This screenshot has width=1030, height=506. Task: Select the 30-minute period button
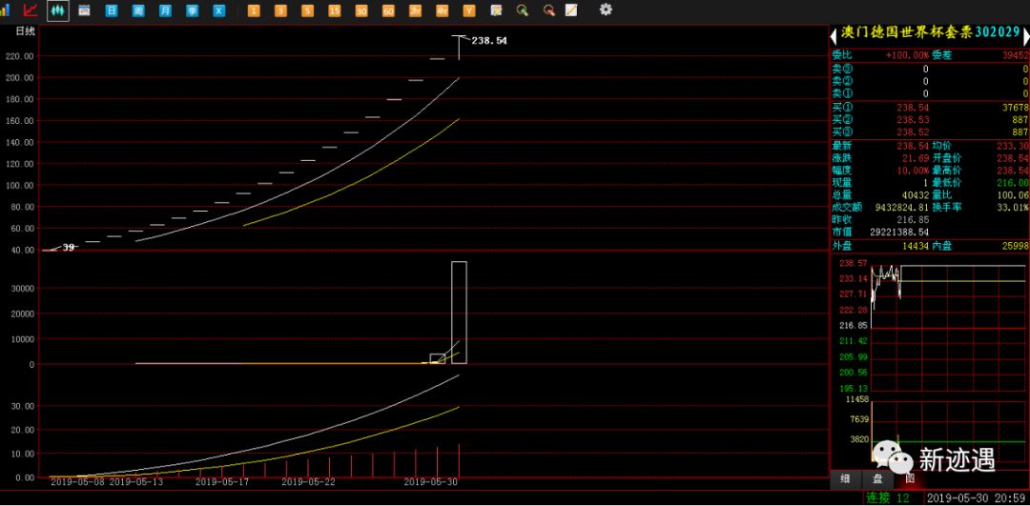click(361, 10)
